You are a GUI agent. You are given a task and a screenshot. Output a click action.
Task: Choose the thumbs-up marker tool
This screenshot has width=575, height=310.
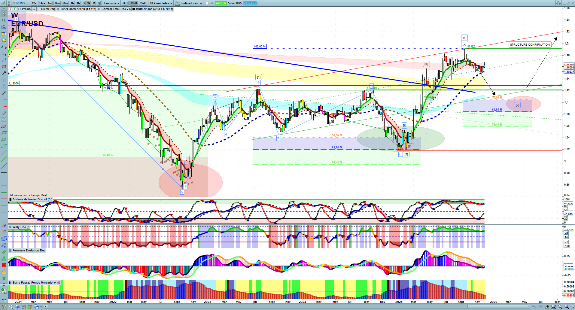point(4,258)
